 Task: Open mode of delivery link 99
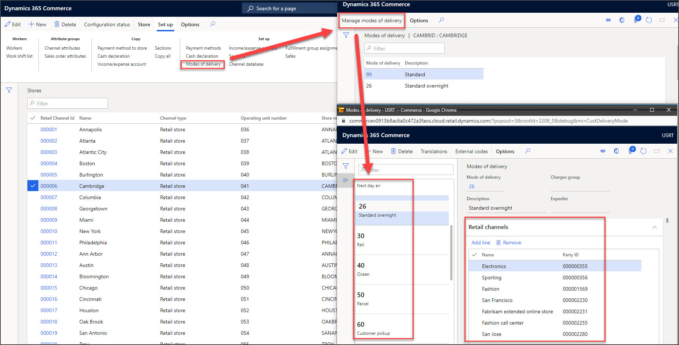pos(369,74)
